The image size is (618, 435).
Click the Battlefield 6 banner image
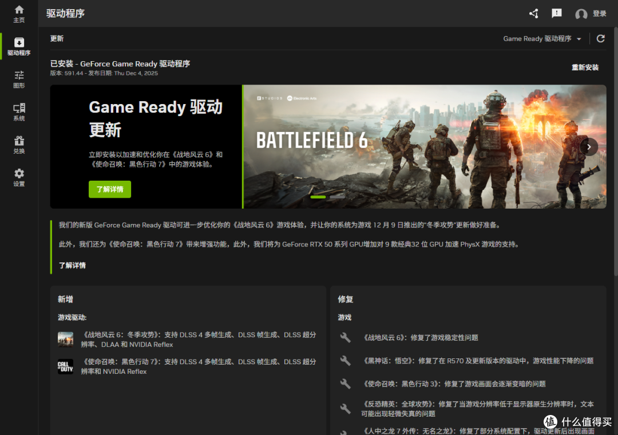coord(425,146)
